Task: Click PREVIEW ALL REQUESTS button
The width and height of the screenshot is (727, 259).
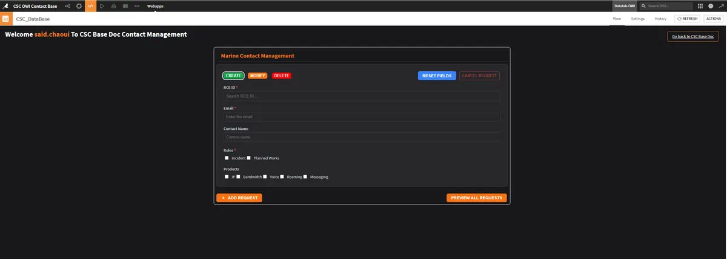Action: coord(477,197)
